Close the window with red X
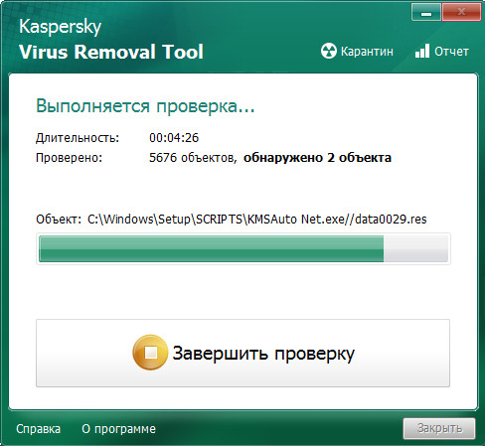This screenshot has height=446, width=485. 461,13
